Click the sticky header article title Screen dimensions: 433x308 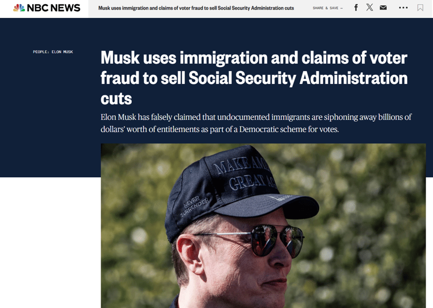point(196,8)
